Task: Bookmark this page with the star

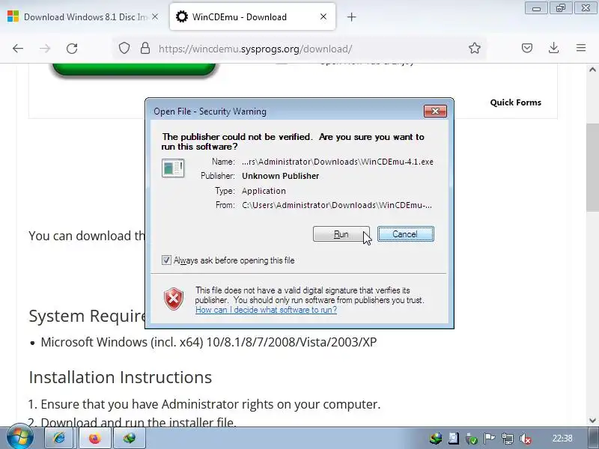Action: pos(475,48)
